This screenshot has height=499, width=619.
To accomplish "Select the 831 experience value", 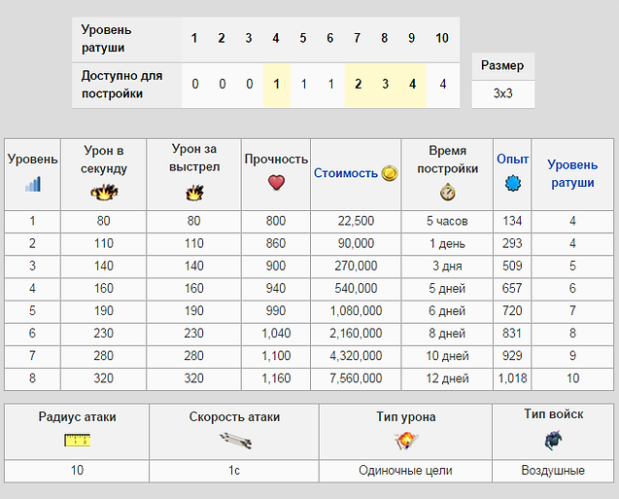I will coord(512,334).
